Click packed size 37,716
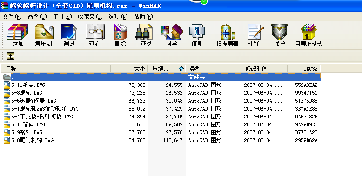 [x=174, y=117]
